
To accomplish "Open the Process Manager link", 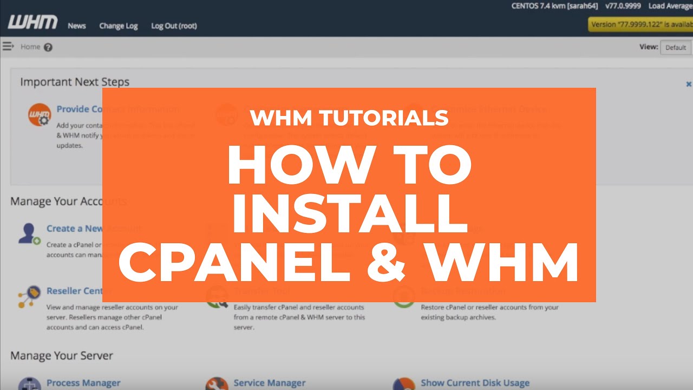I will click(83, 383).
